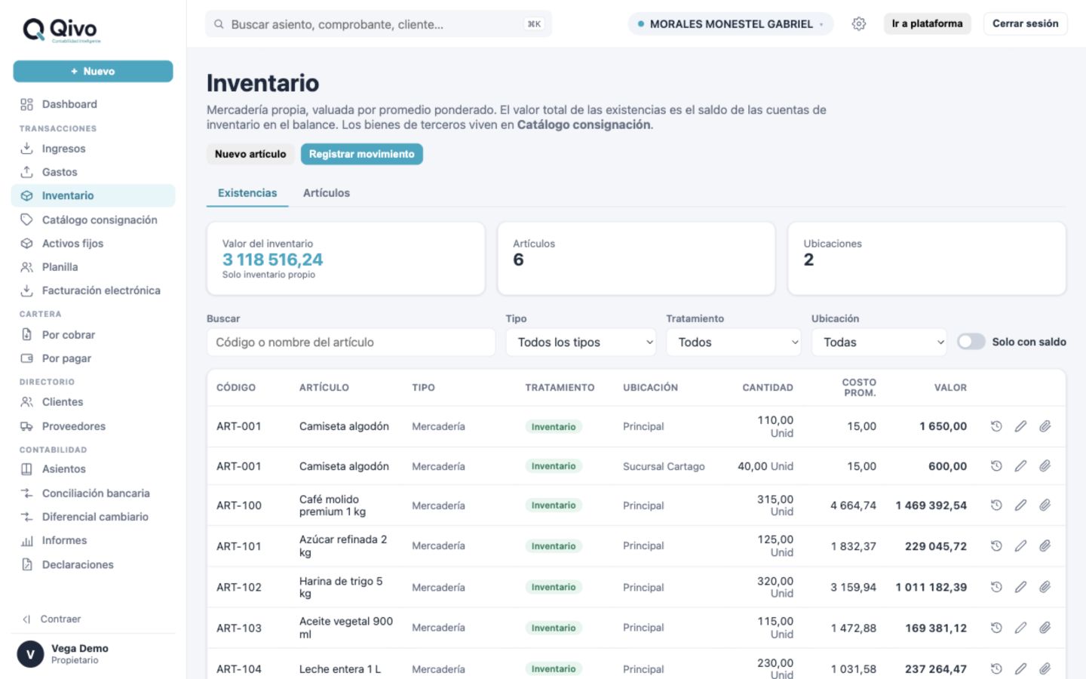Click the CANTIDAD column header
Screen dimensions: 1086x679
(768, 388)
